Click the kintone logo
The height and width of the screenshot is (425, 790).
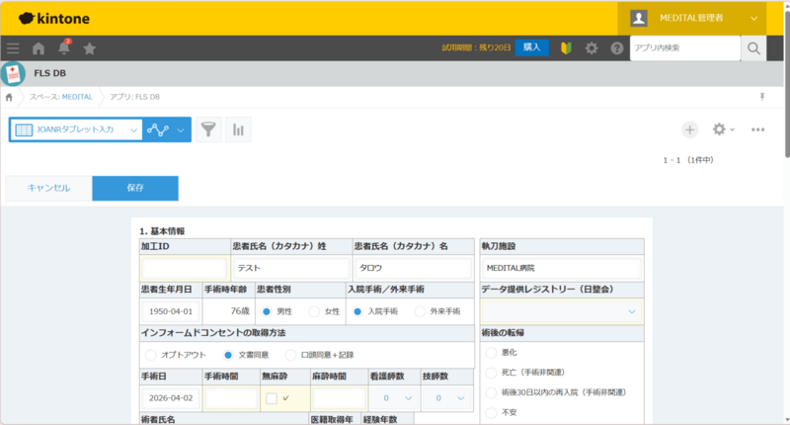tap(54, 19)
